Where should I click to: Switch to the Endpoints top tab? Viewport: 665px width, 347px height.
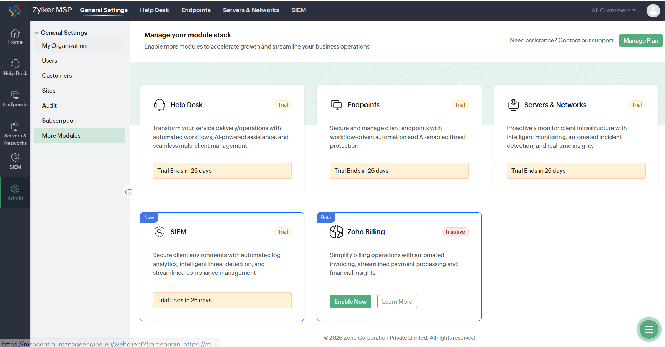(196, 10)
